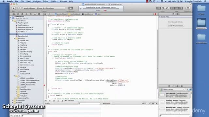Go forward in editor history
The width and height of the screenshot is (209, 117).
coord(52,14)
